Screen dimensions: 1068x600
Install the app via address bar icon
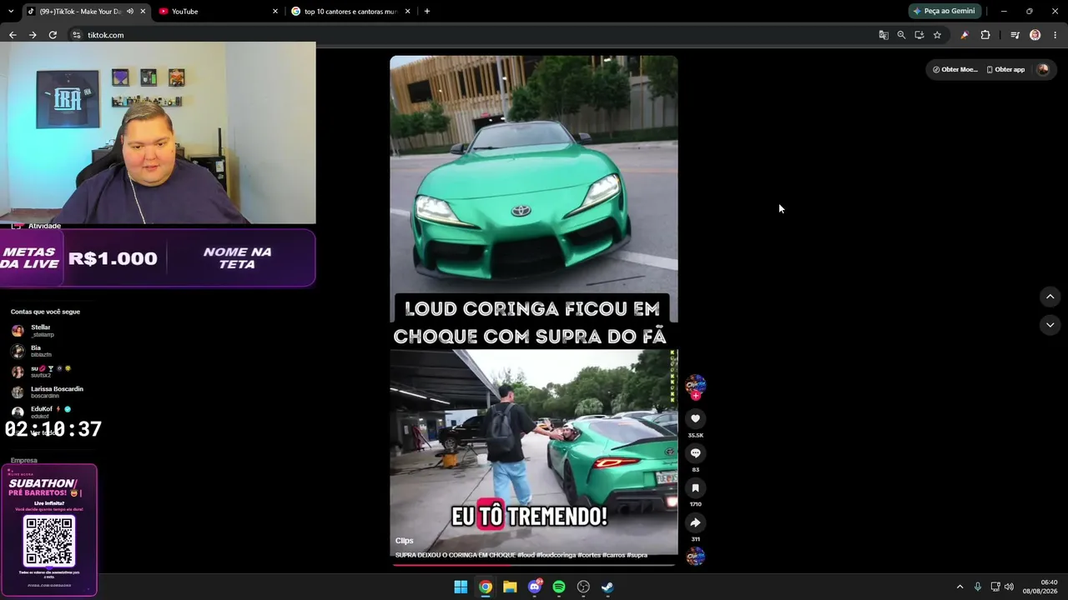click(919, 35)
